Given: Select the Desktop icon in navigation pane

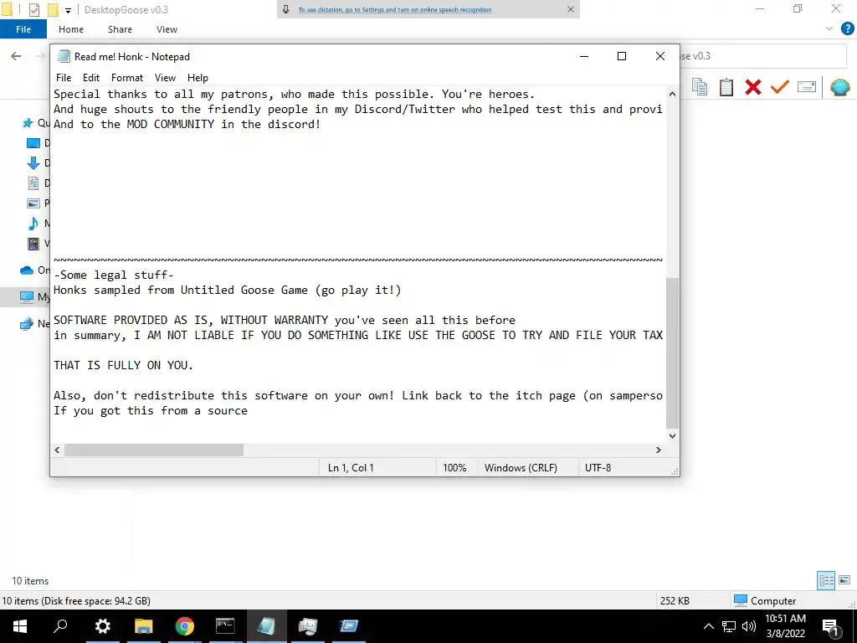Looking at the screenshot, I should [x=33, y=143].
